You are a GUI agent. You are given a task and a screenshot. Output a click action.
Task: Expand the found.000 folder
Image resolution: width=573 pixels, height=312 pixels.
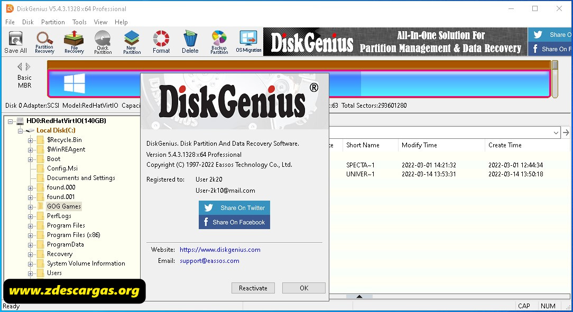click(30, 188)
